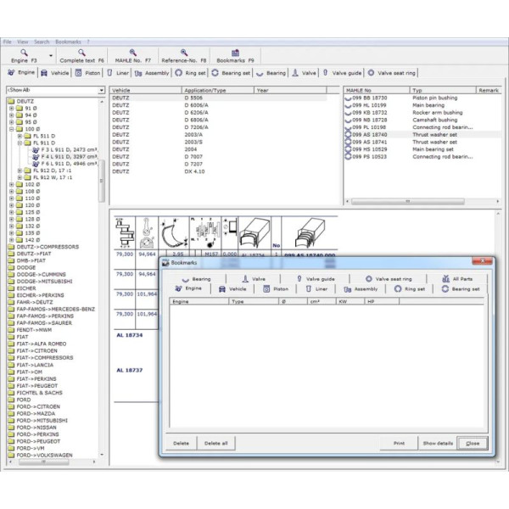Select the Piston tab in main toolbar
The height and width of the screenshot is (509, 509).
[87, 73]
